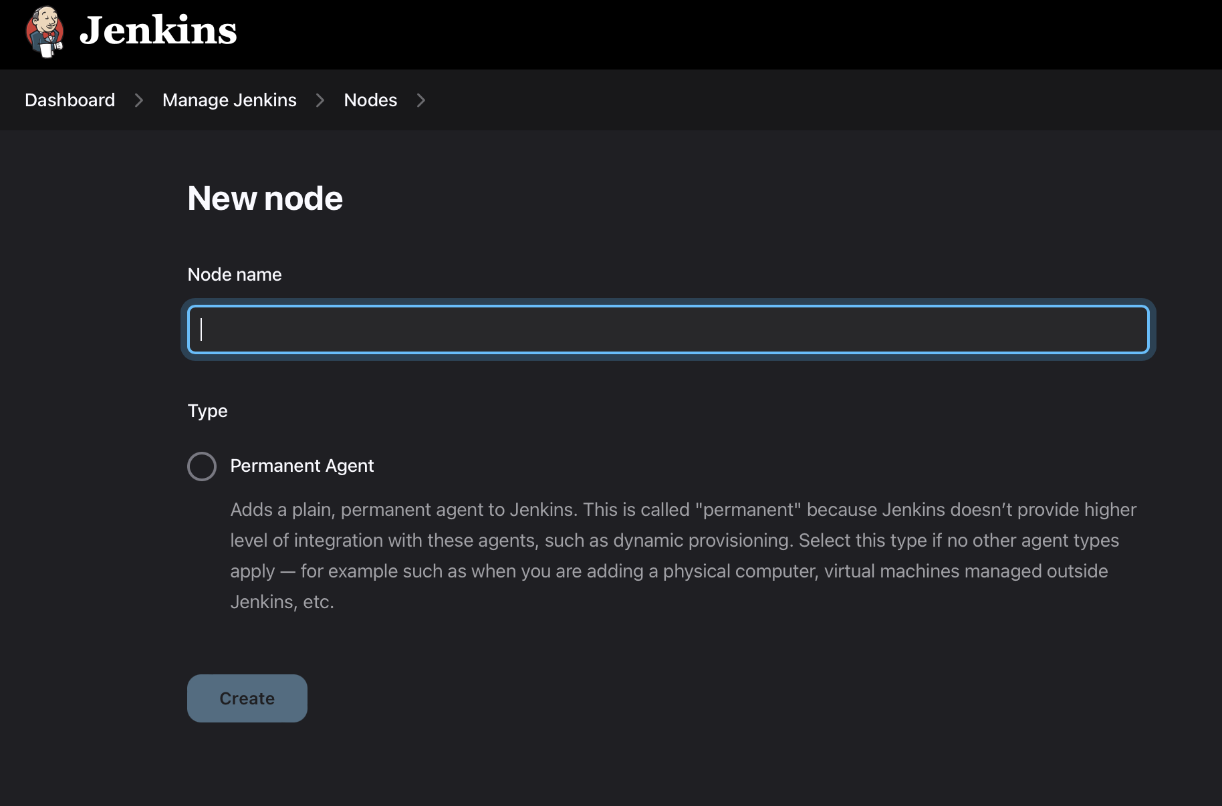This screenshot has height=806, width=1222.
Task: Select the Permanent Agent radio button
Action: tap(201, 466)
